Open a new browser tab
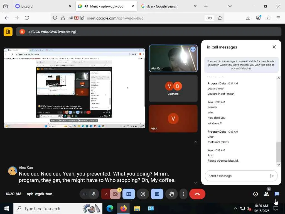Screen dimensions: 285x214 coord(206,6)
